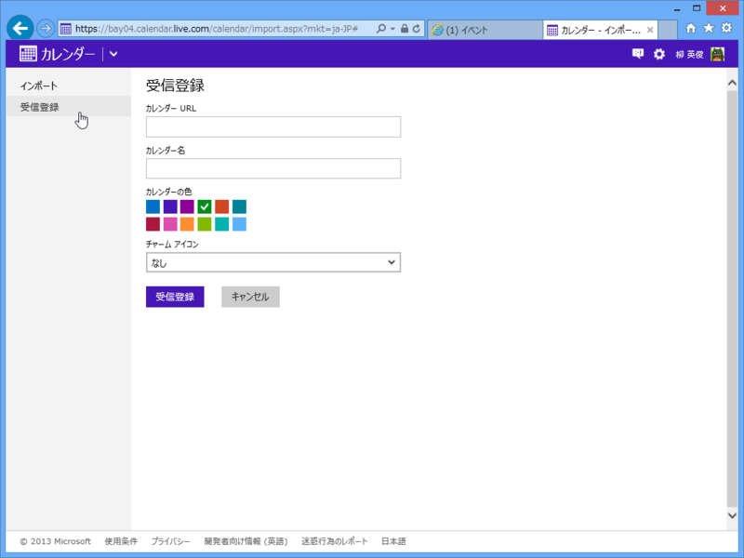
Task: Open Internet Explorer favorites star icon
Action: coord(708,28)
